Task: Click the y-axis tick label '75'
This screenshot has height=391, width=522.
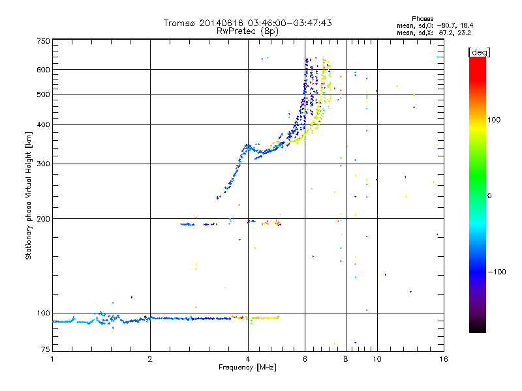Action: 46,349
